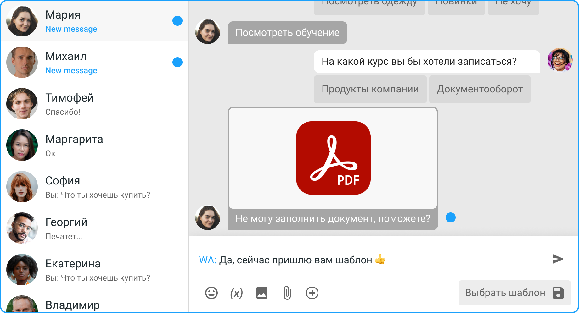The height and width of the screenshot is (313, 579).
Task: Open the chat with Мария
Action: (x=94, y=21)
